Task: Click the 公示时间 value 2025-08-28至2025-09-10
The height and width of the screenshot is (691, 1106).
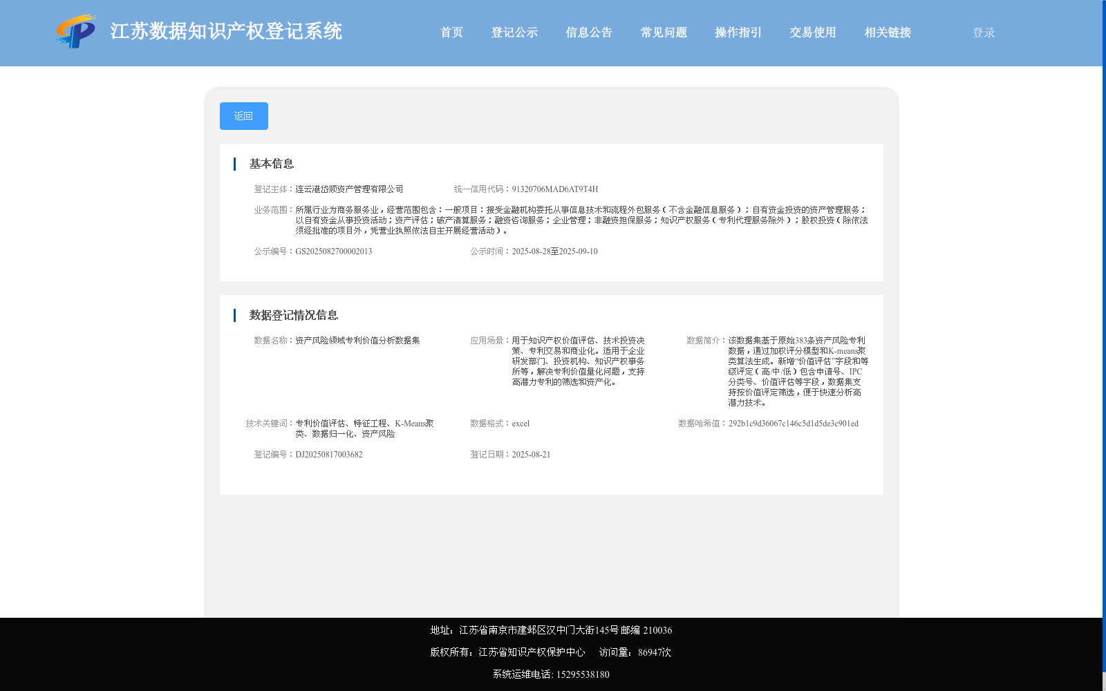Action: click(x=555, y=252)
